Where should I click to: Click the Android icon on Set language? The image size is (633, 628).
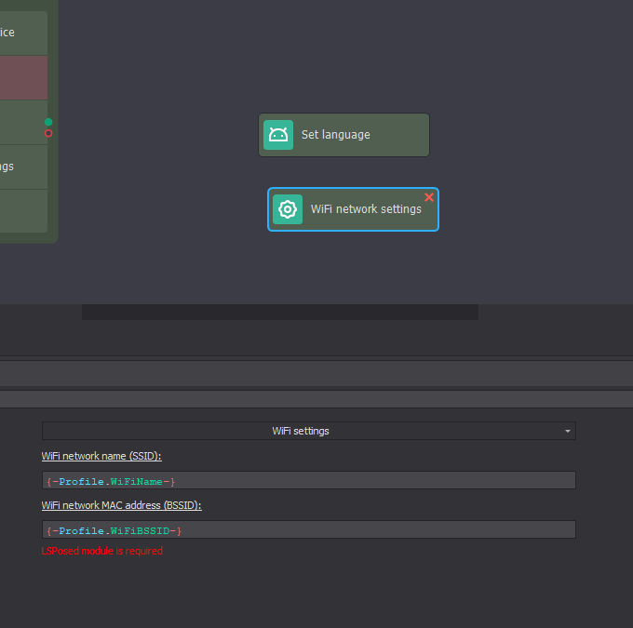(x=278, y=135)
